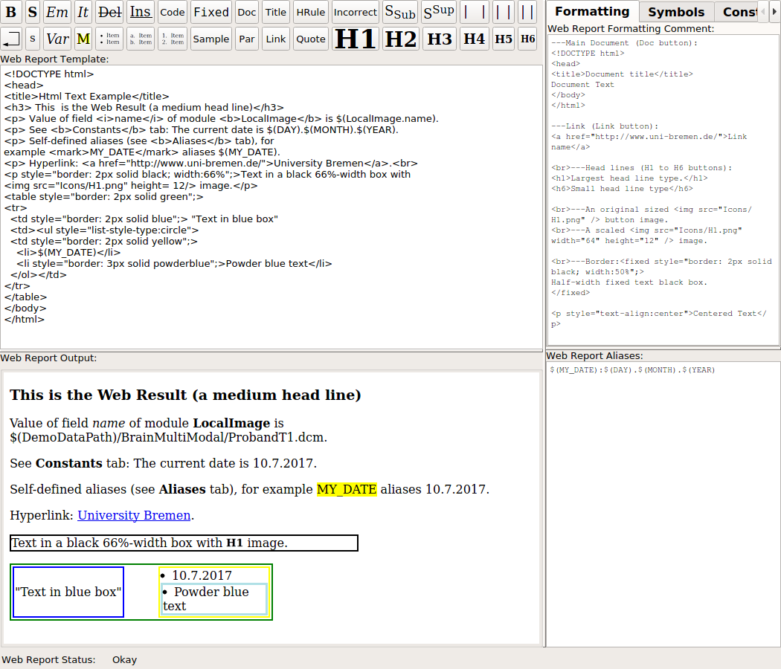The height and width of the screenshot is (669, 781).
Task: Insert a subscript using the Sub button
Action: (x=400, y=12)
